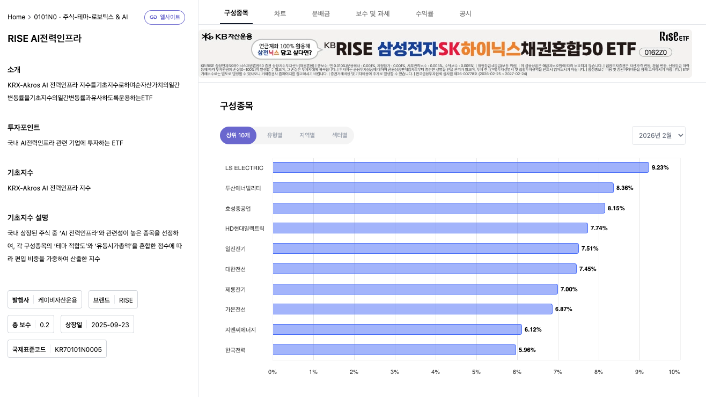Click the 제룡전기 bar in chart
The image size is (706, 397).
tap(415, 289)
